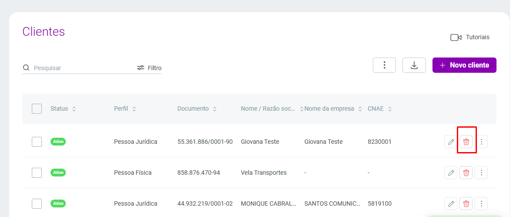Click the Vela Transportes name cell
This screenshot has height=217, width=510.
tap(264, 173)
